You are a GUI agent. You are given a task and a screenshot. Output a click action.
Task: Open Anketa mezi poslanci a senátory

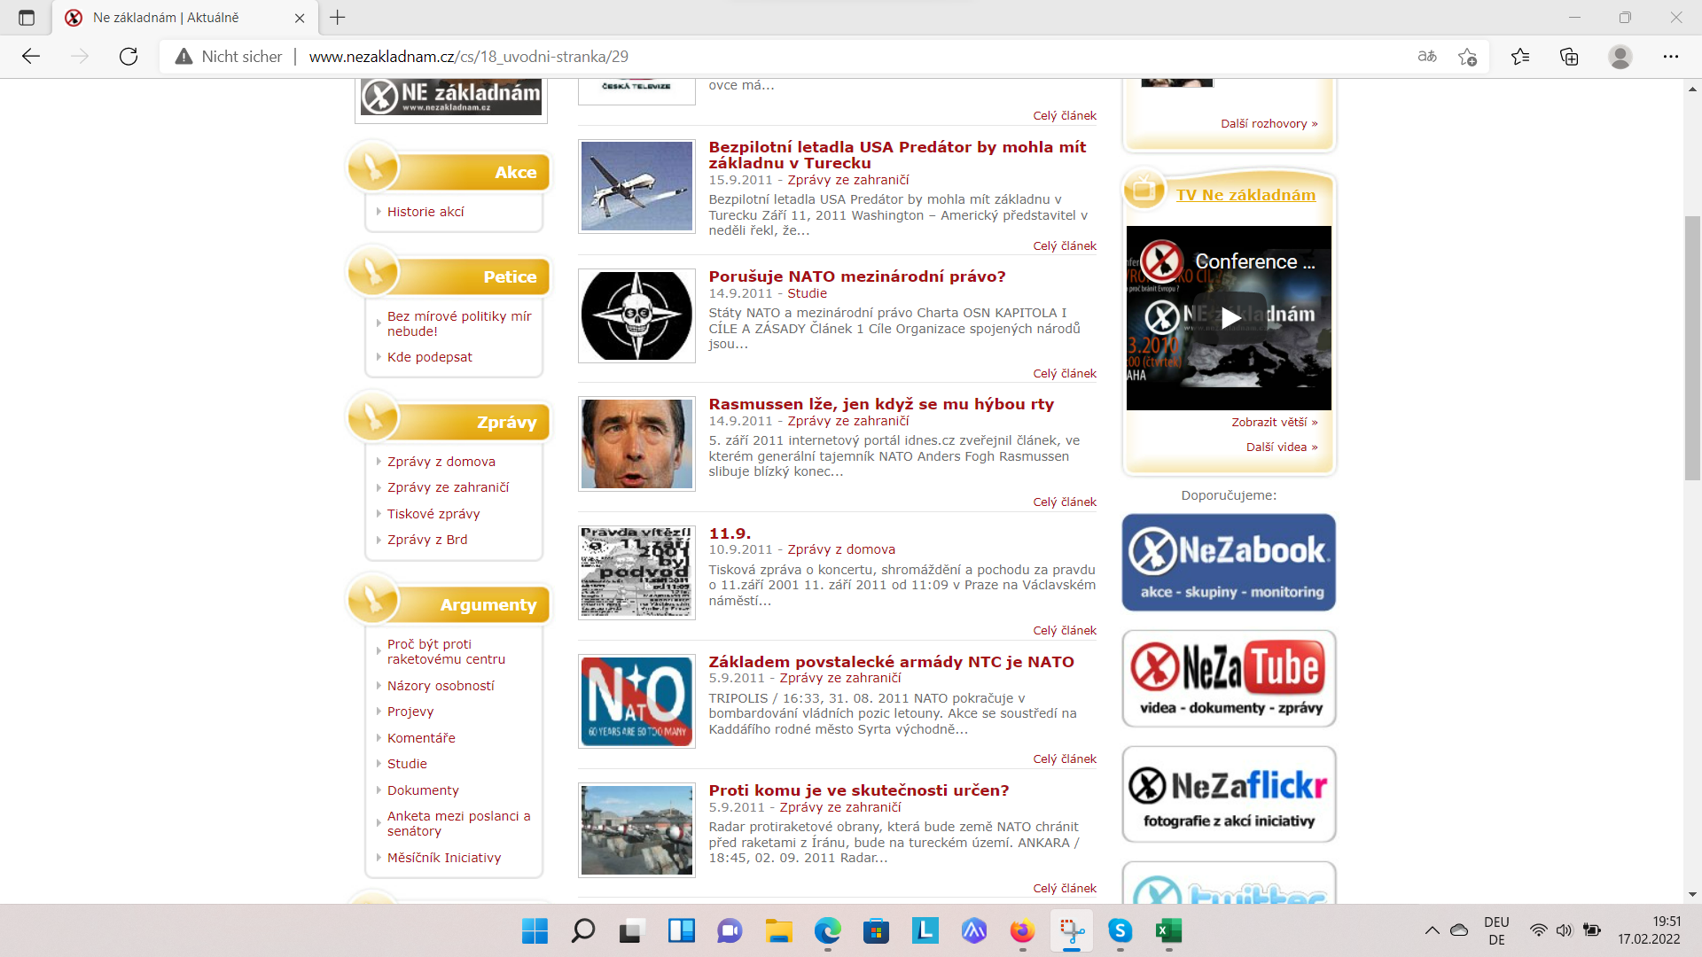click(x=459, y=823)
